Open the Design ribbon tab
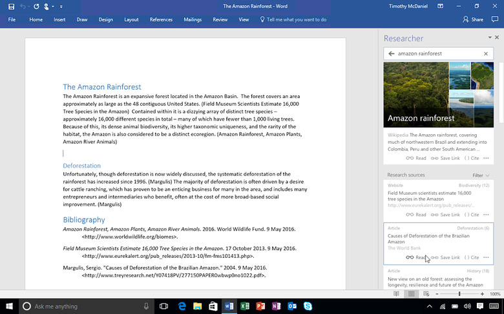 pos(105,19)
